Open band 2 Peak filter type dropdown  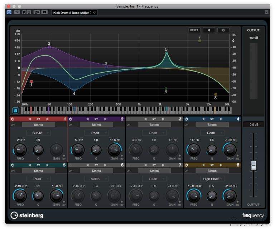pos(96,133)
